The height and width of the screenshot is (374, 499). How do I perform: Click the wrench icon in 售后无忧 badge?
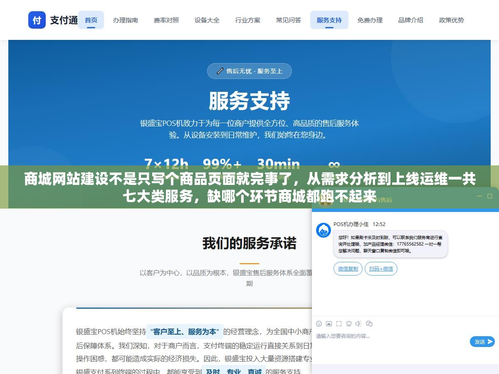220,71
